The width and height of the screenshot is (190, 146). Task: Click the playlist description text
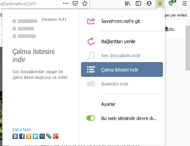(x=40, y=75)
